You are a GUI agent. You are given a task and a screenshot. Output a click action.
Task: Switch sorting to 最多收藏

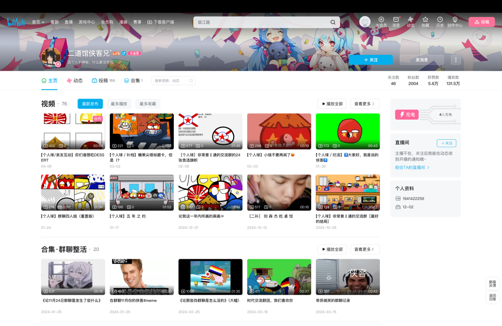coord(147,104)
